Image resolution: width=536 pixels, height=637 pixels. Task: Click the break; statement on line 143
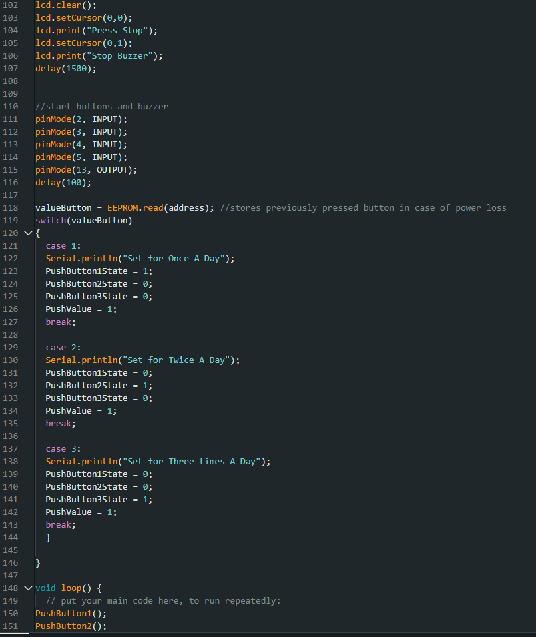(x=61, y=525)
